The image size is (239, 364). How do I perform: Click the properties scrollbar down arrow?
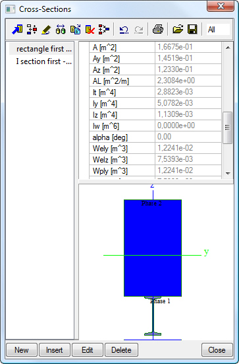[228, 173]
